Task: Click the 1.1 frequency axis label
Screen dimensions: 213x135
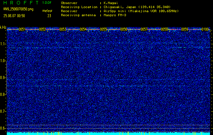Action: [x=3, y=44]
